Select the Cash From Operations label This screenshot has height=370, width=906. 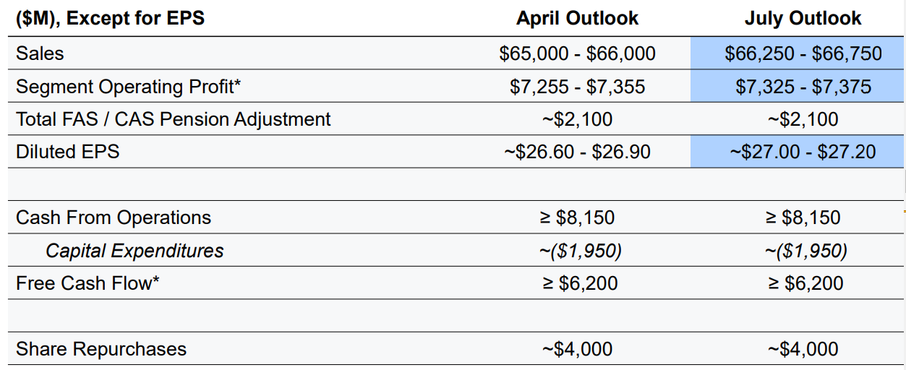click(x=114, y=218)
